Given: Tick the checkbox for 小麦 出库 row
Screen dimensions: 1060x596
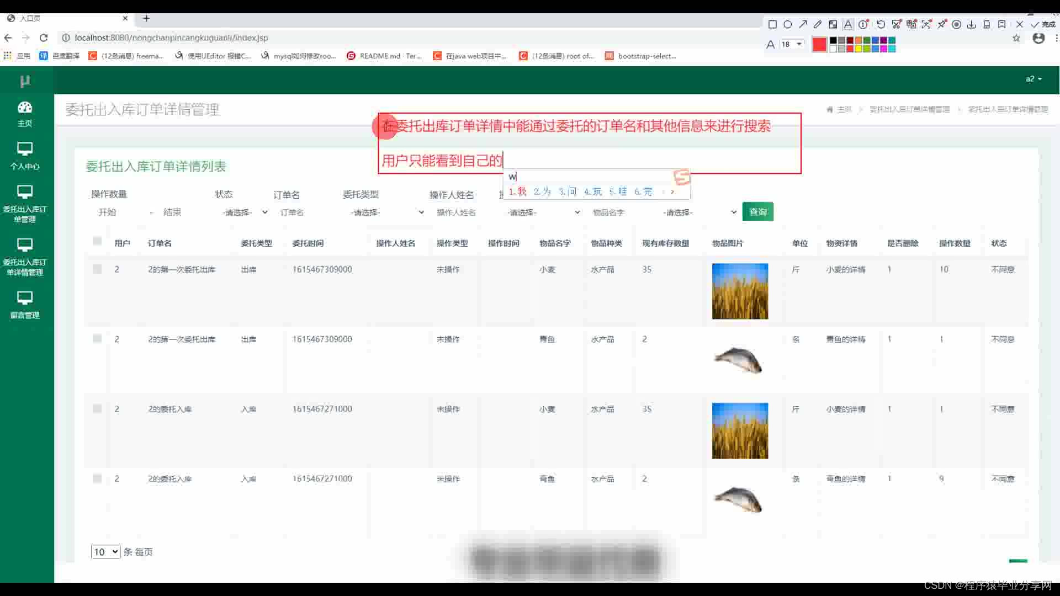Looking at the screenshot, I should 97,269.
